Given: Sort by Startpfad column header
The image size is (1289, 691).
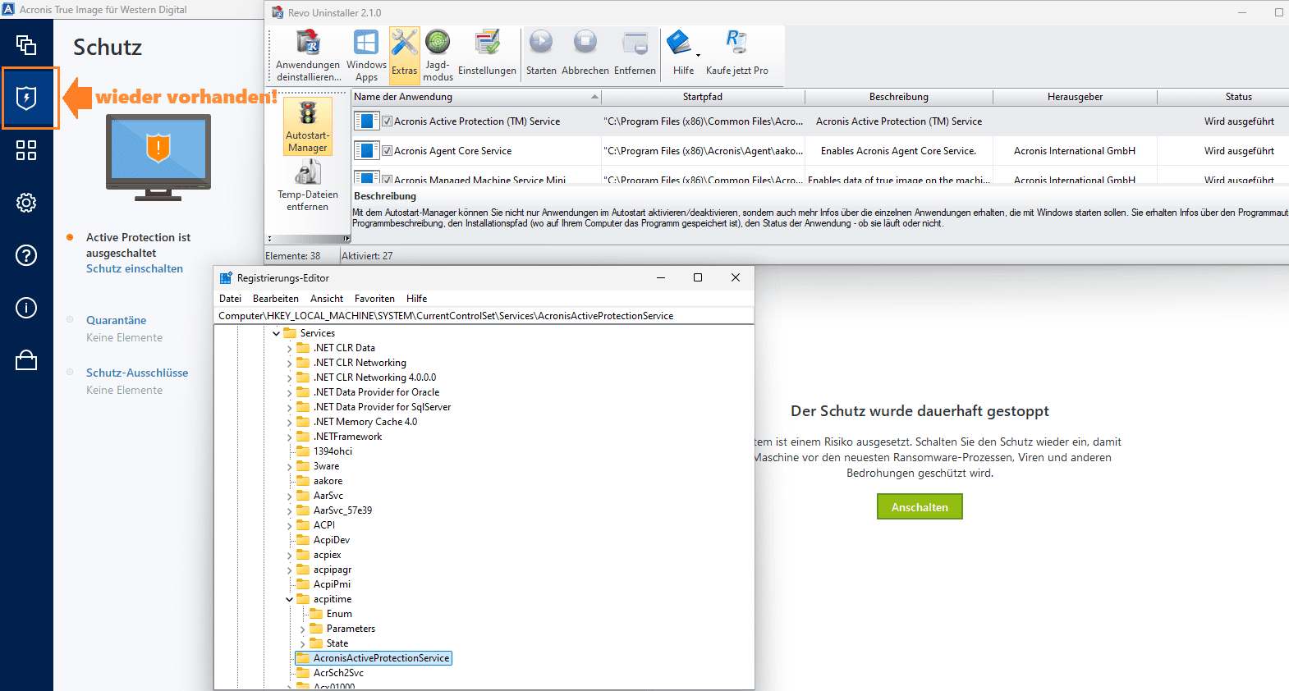Looking at the screenshot, I should tap(703, 97).
